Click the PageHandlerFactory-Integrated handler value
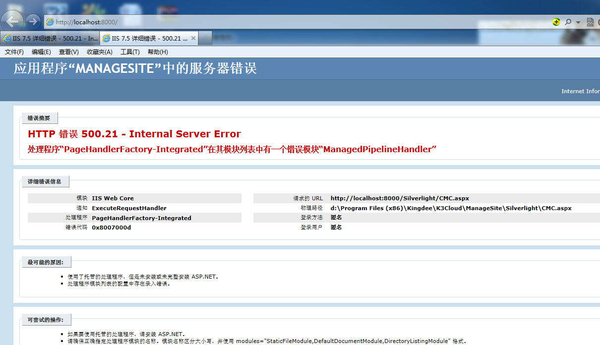The height and width of the screenshot is (345, 600). pos(142,218)
